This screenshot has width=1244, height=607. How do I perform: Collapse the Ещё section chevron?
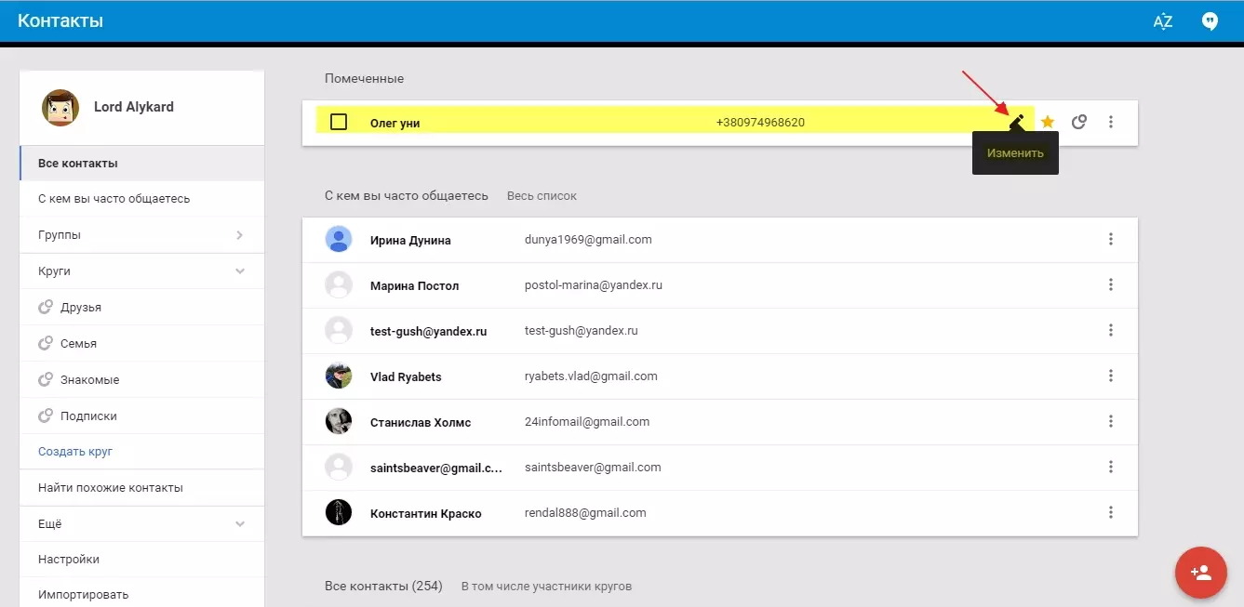click(x=240, y=524)
